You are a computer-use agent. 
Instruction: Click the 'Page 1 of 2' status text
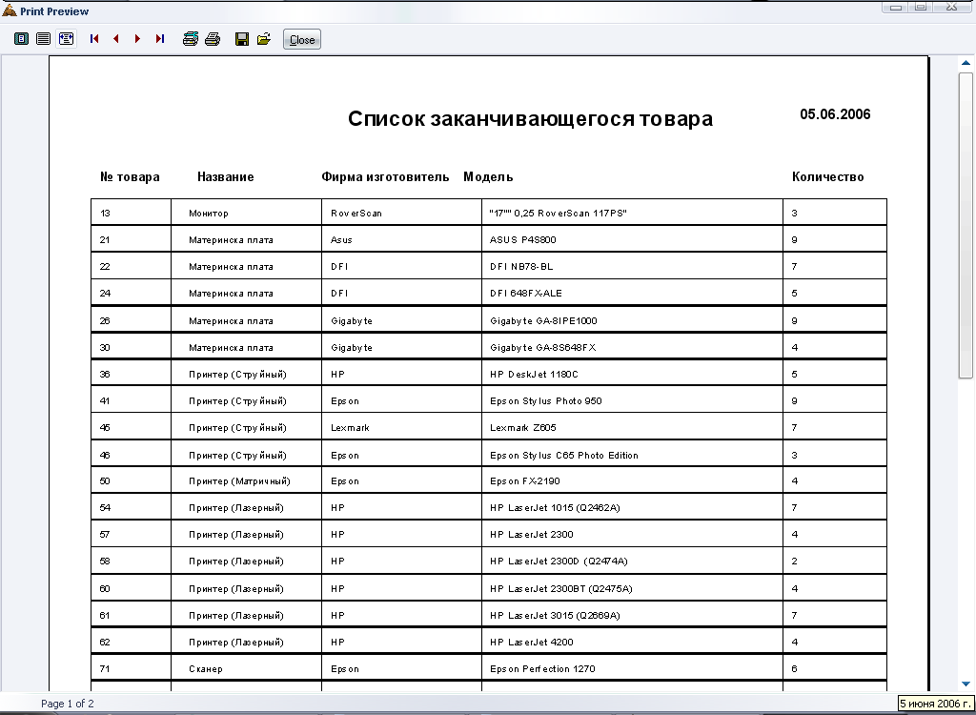[68, 704]
